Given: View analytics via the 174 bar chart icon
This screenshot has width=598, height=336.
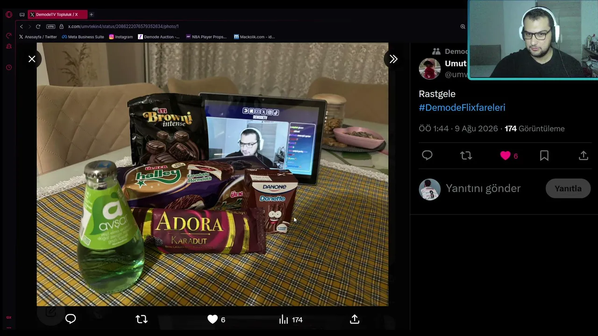Looking at the screenshot, I should 291,320.
